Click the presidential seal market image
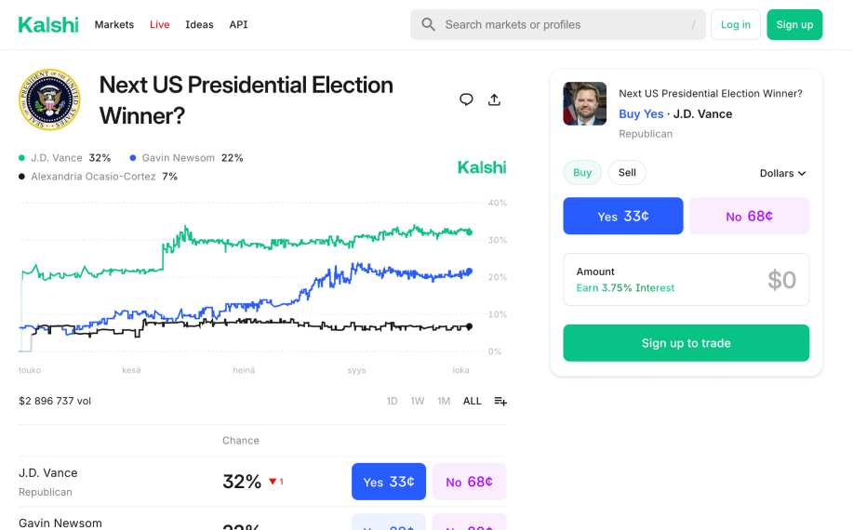Screen dimensions: 853x530 (49, 99)
